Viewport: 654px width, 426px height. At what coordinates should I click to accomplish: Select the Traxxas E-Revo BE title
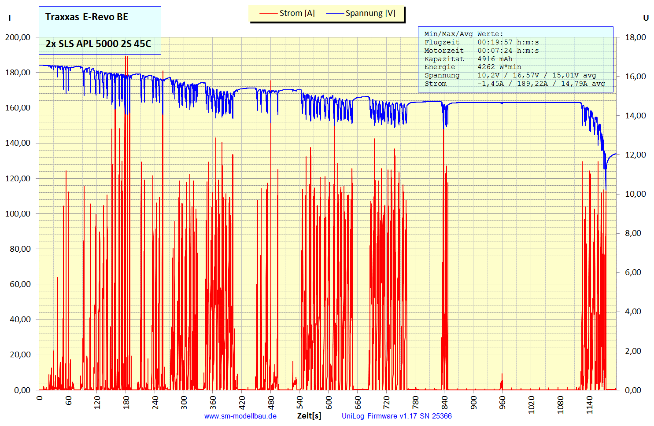87,17
